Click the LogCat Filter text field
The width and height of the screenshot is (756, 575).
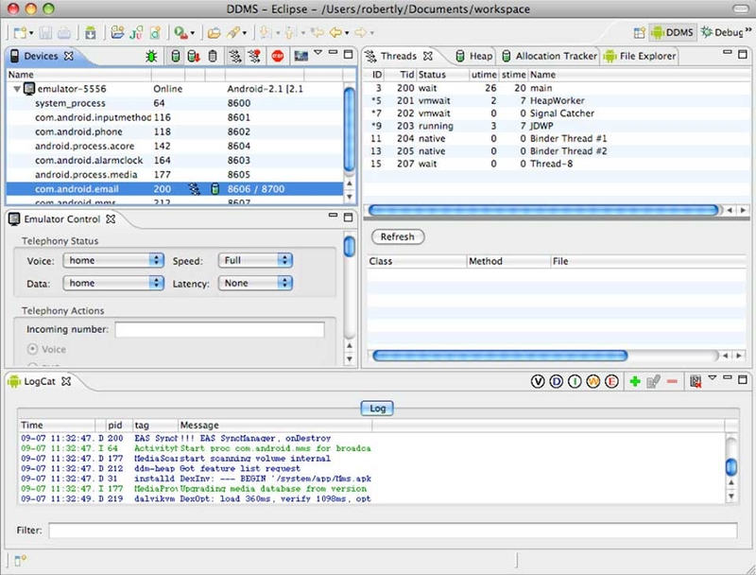point(392,531)
